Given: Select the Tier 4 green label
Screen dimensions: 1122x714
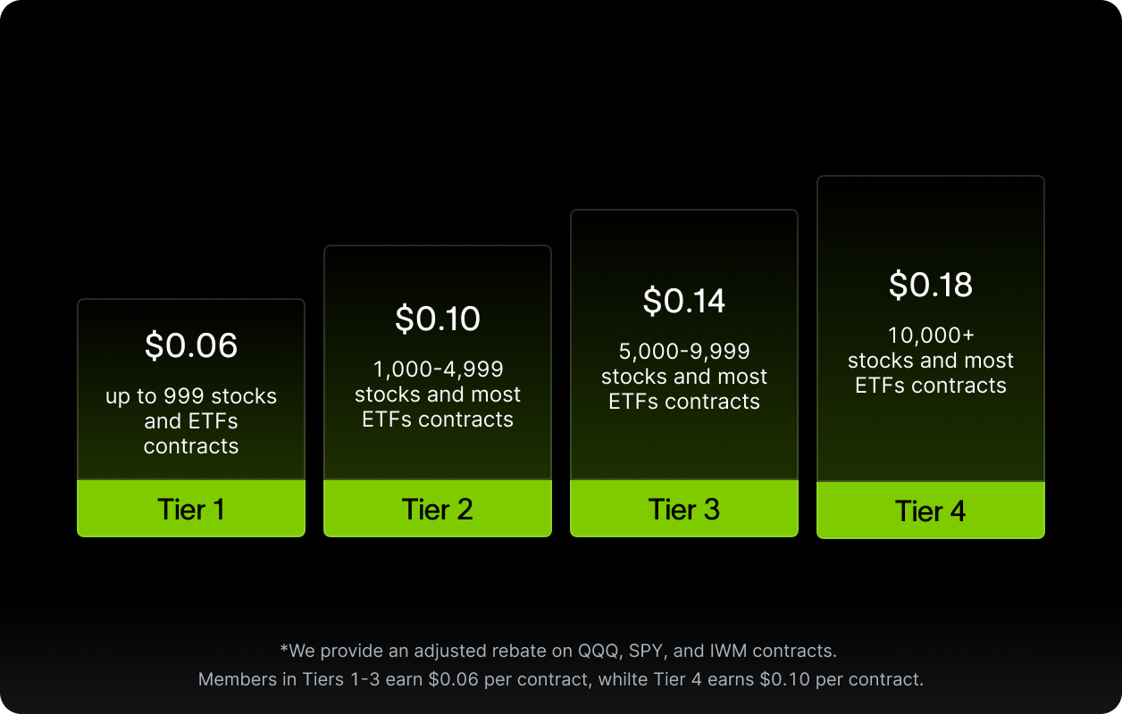Looking at the screenshot, I should coord(931,511).
